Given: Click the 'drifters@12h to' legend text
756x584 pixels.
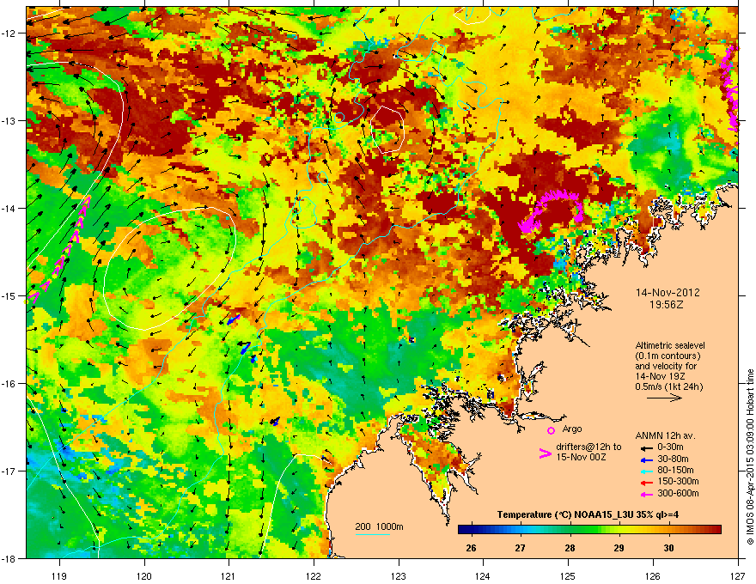Looking at the screenshot, I should pos(588,447).
